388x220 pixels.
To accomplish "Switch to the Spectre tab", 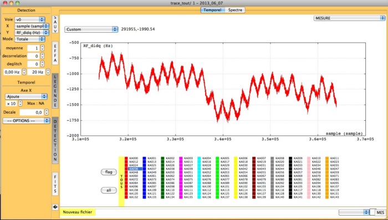I will pyautogui.click(x=235, y=10).
